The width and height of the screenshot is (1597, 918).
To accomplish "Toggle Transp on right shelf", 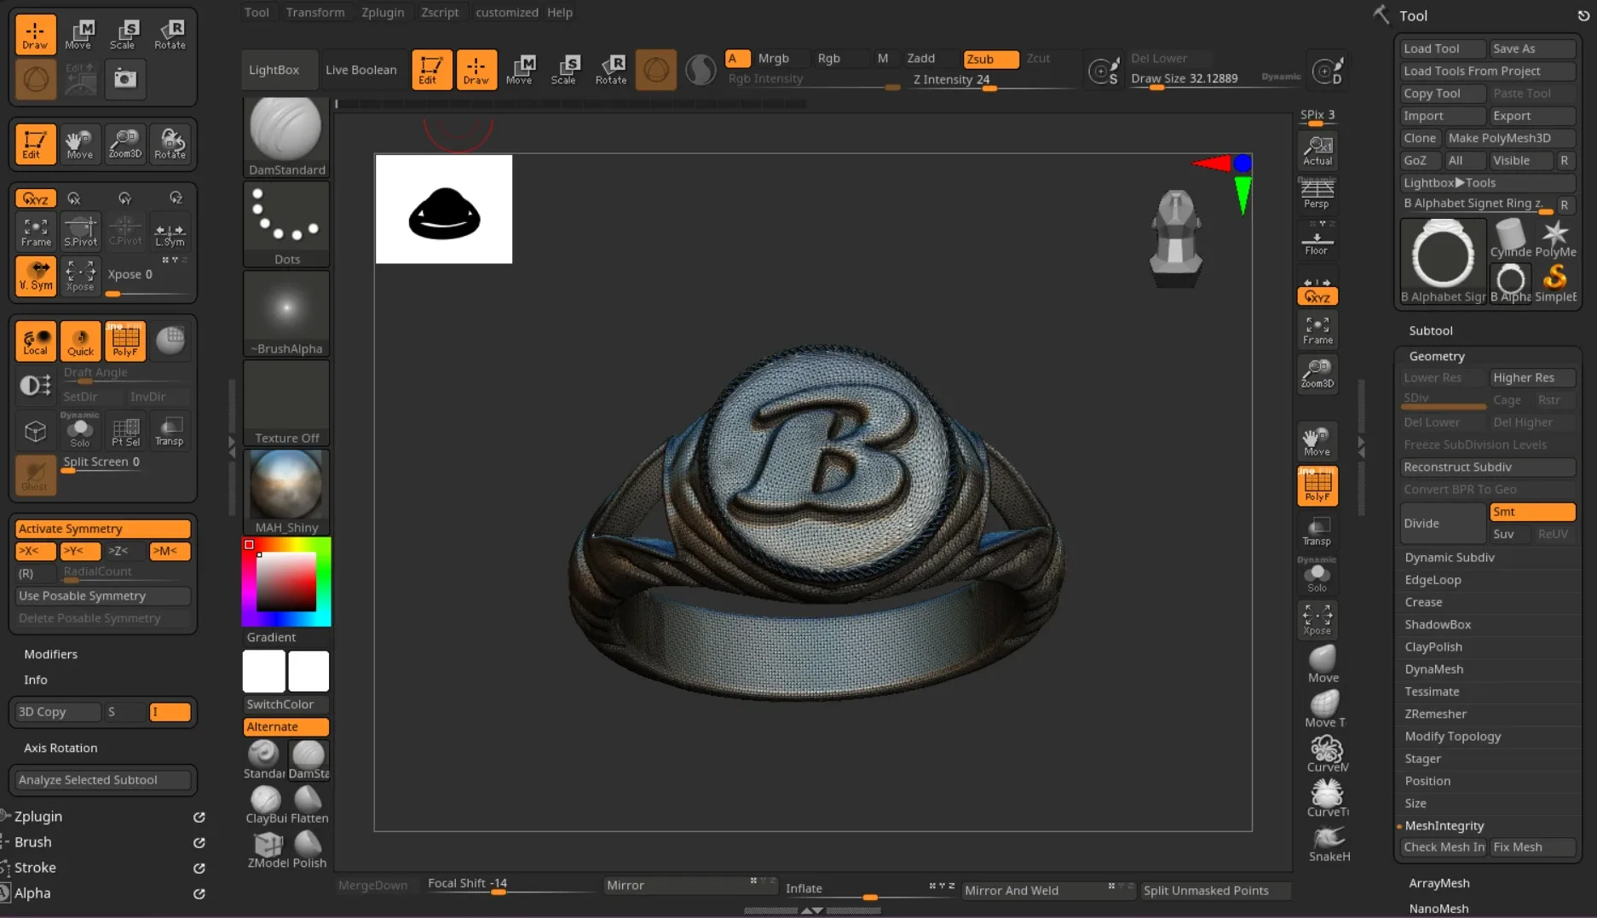I will [x=1317, y=531].
